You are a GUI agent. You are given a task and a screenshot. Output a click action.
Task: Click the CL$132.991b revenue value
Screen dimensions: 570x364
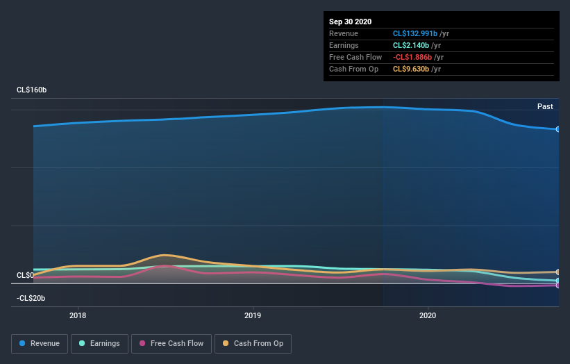point(415,33)
